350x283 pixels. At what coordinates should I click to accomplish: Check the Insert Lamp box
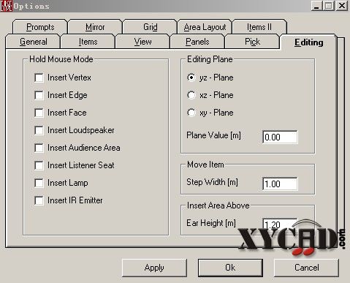click(x=39, y=183)
